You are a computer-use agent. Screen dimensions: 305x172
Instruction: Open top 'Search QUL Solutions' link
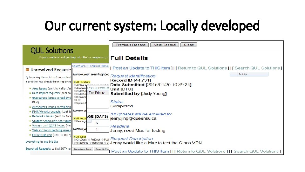click(x=257, y=68)
